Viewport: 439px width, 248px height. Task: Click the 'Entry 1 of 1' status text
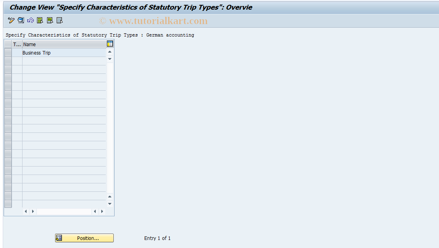tap(157, 238)
